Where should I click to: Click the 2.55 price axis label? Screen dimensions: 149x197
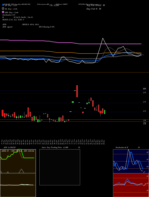pos(145,93)
